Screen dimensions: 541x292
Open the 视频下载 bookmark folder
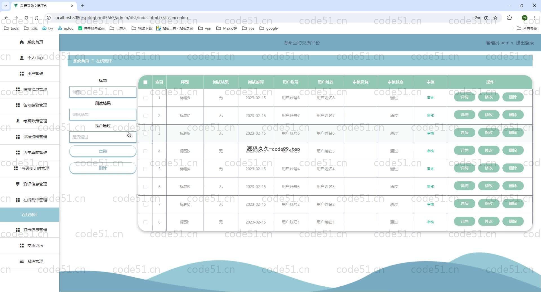pos(142,28)
